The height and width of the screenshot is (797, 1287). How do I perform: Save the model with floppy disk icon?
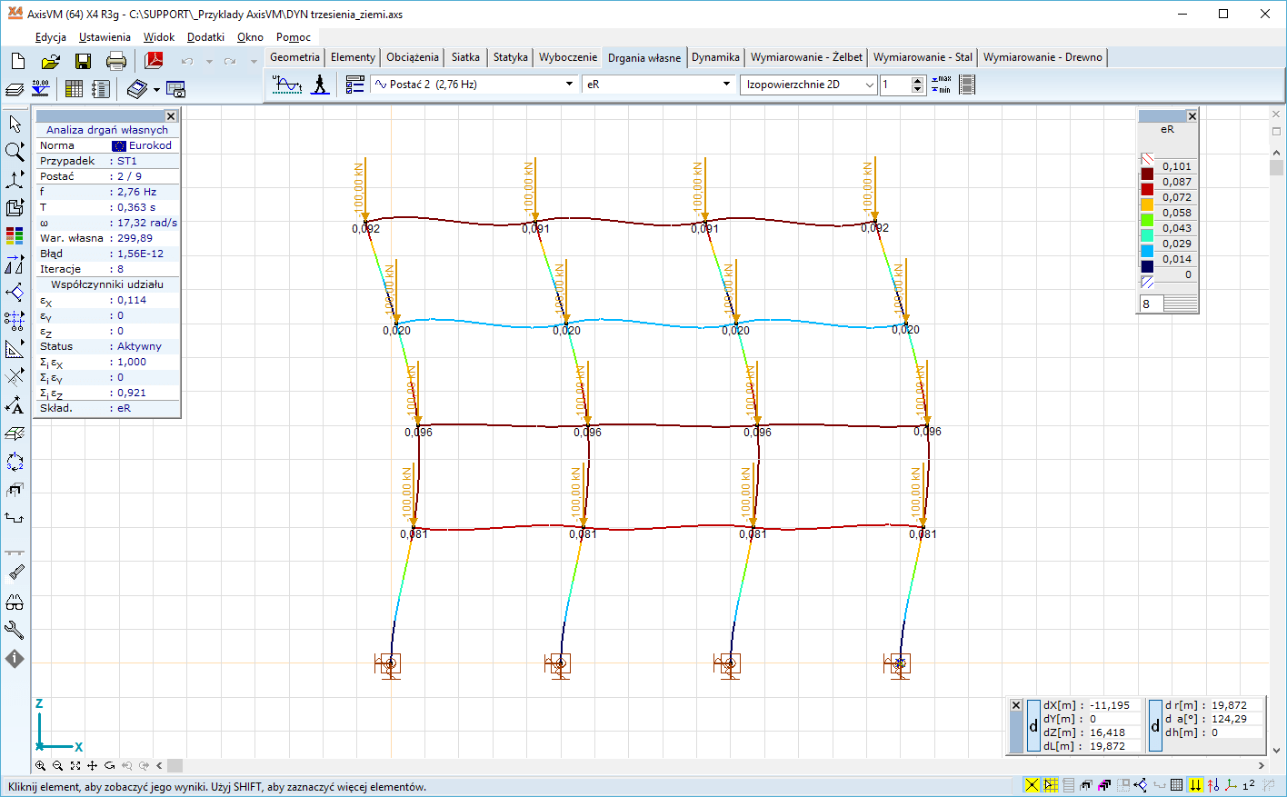[83, 61]
